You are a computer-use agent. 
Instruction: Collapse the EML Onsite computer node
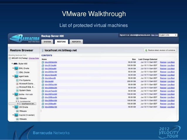coord(13,68)
